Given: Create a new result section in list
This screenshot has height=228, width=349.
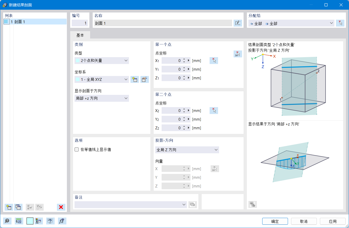Looking at the screenshot, I should pyautogui.click(x=8, y=207).
